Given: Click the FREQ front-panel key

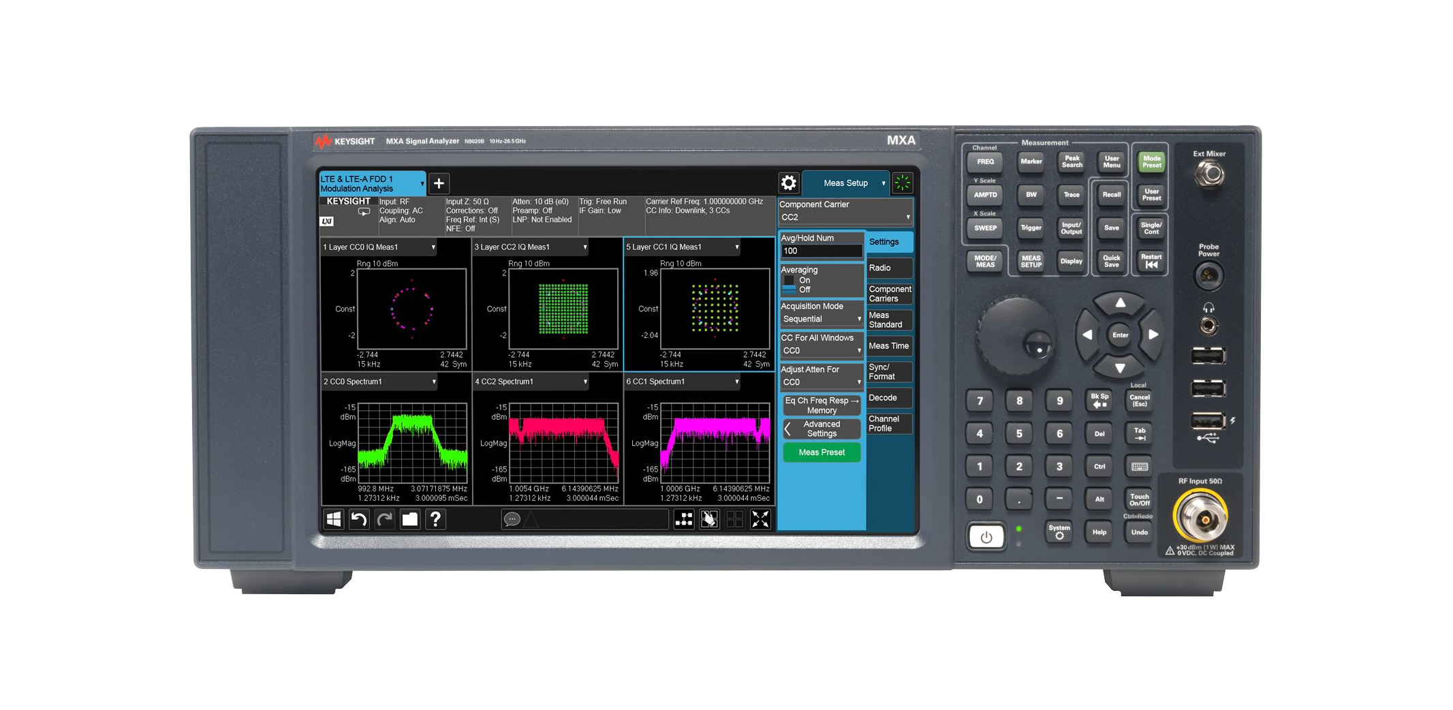Looking at the screenshot, I should click(x=985, y=161).
